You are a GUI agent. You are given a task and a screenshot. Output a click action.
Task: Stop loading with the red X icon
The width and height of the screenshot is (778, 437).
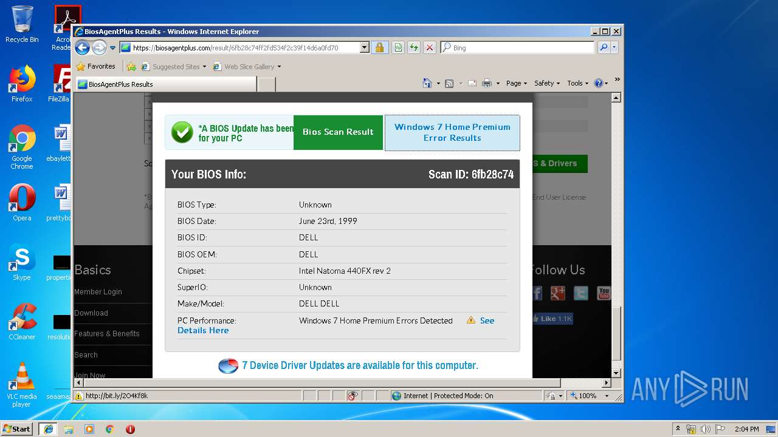pos(430,47)
